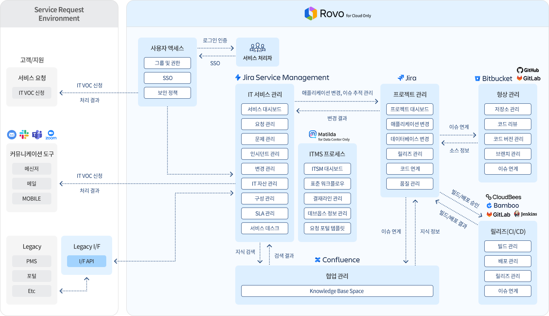Viewport: 549px width, 316px height.
Task: Click the Confluence icon above 협업 관리
Action: [x=318, y=260]
